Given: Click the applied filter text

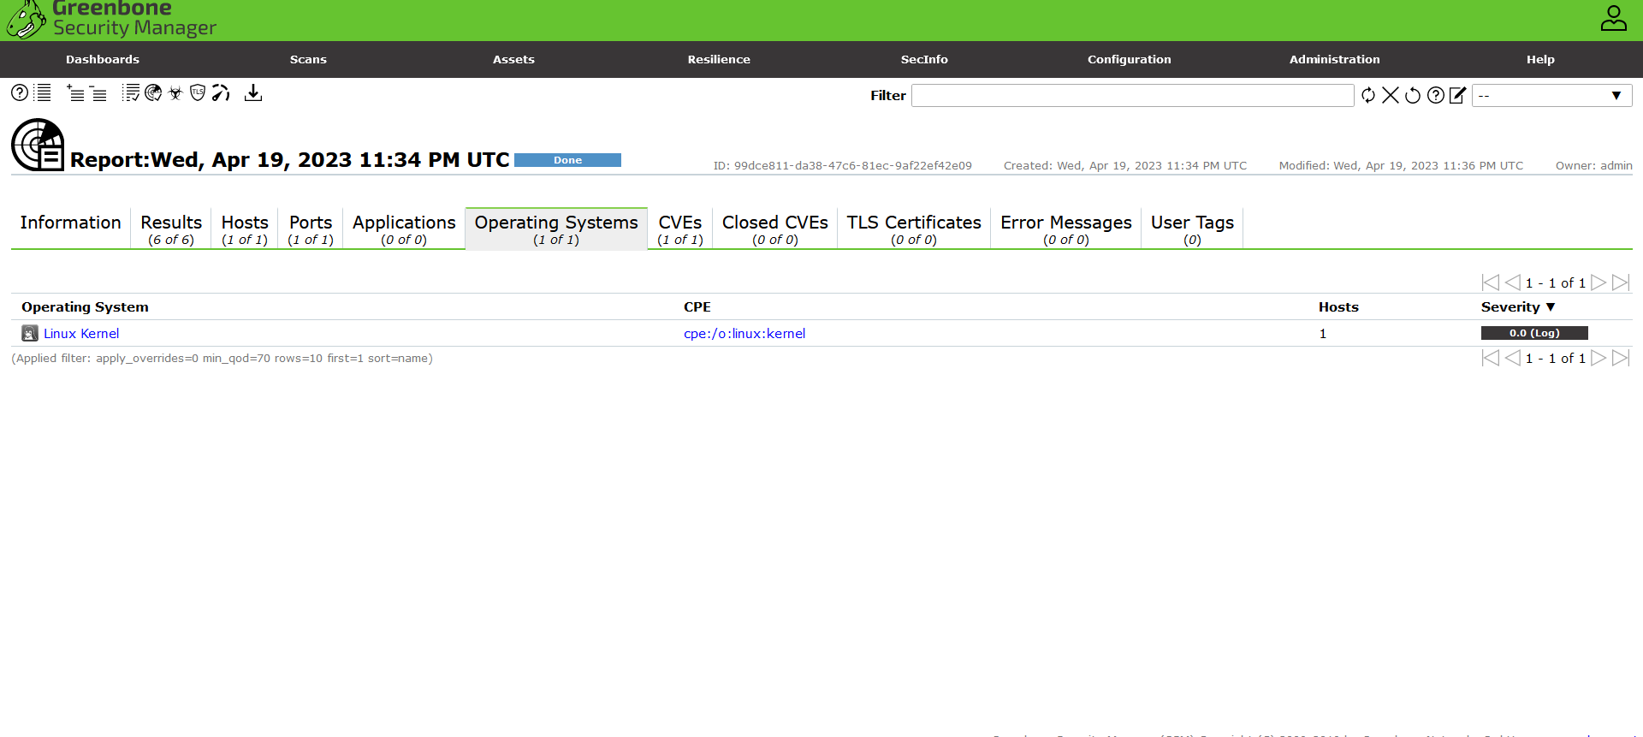Looking at the screenshot, I should tap(222, 359).
